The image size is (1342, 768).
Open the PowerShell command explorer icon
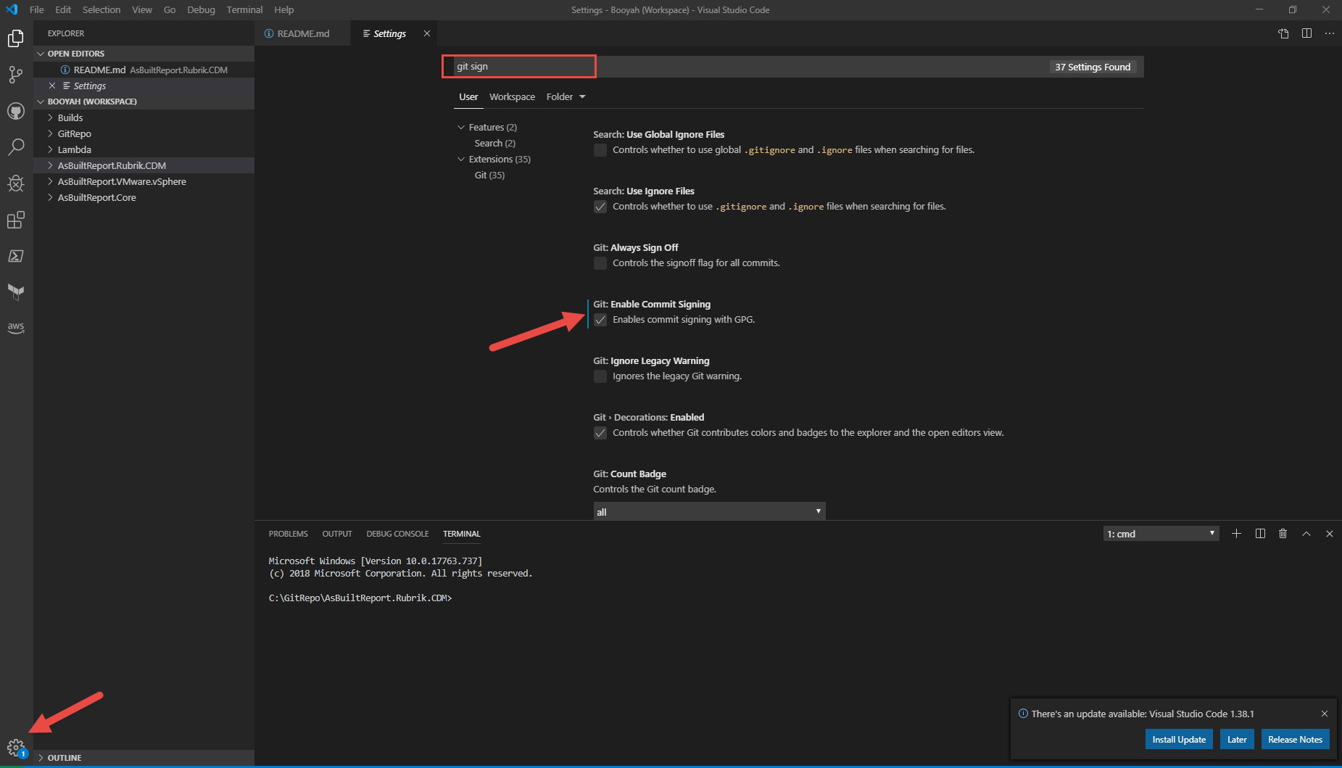(16, 256)
